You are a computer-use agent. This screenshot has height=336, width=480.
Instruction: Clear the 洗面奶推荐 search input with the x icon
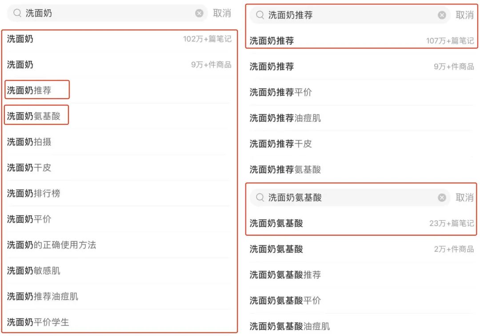[x=442, y=15]
